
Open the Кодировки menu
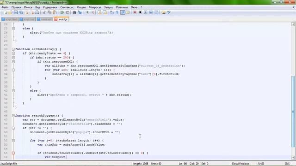(50, 7)
